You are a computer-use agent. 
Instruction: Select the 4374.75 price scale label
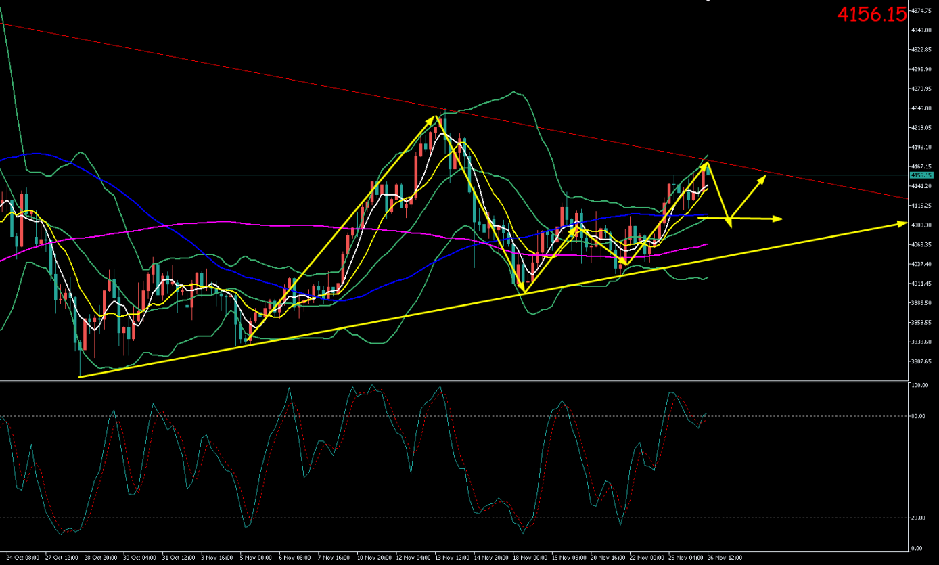coord(921,12)
